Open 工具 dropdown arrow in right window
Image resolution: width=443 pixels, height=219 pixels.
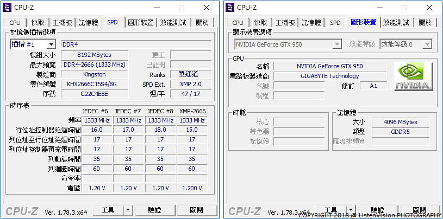(351, 210)
